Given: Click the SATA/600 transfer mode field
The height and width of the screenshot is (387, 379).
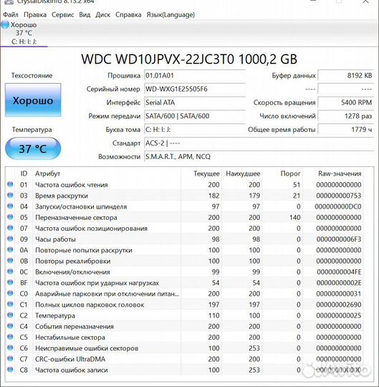Looking at the screenshot, I should (195, 116).
